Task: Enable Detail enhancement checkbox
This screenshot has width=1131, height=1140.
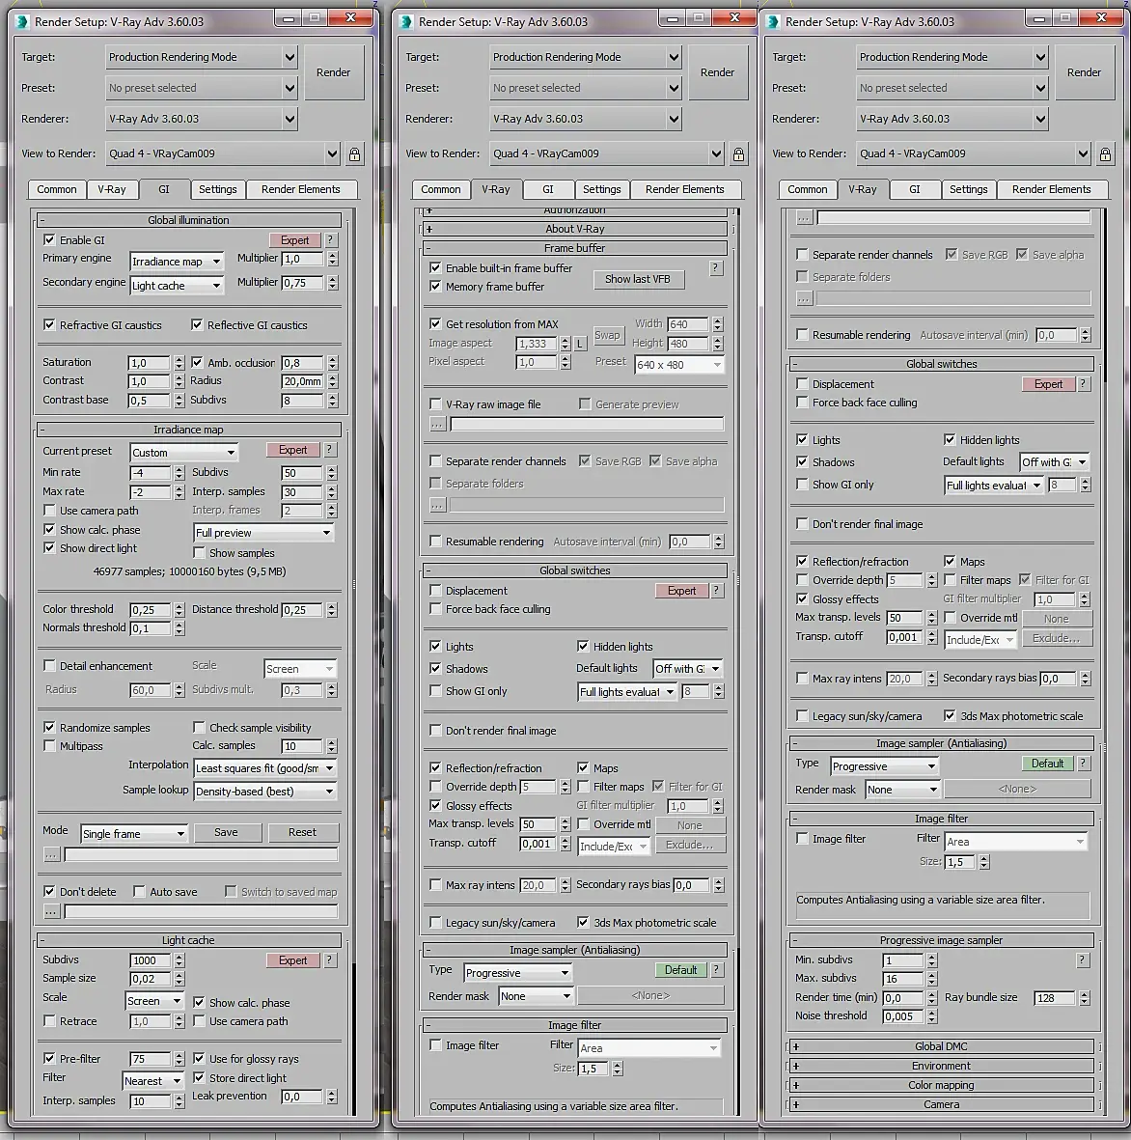Action: coord(49,665)
